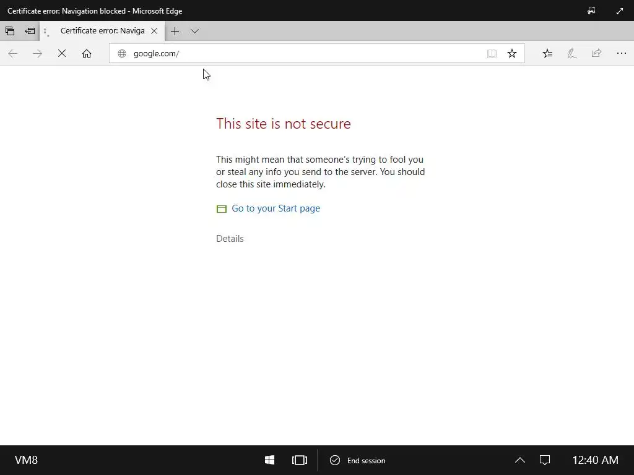Click Go to your Start page link
This screenshot has width=634, height=475.
pyautogui.click(x=276, y=208)
